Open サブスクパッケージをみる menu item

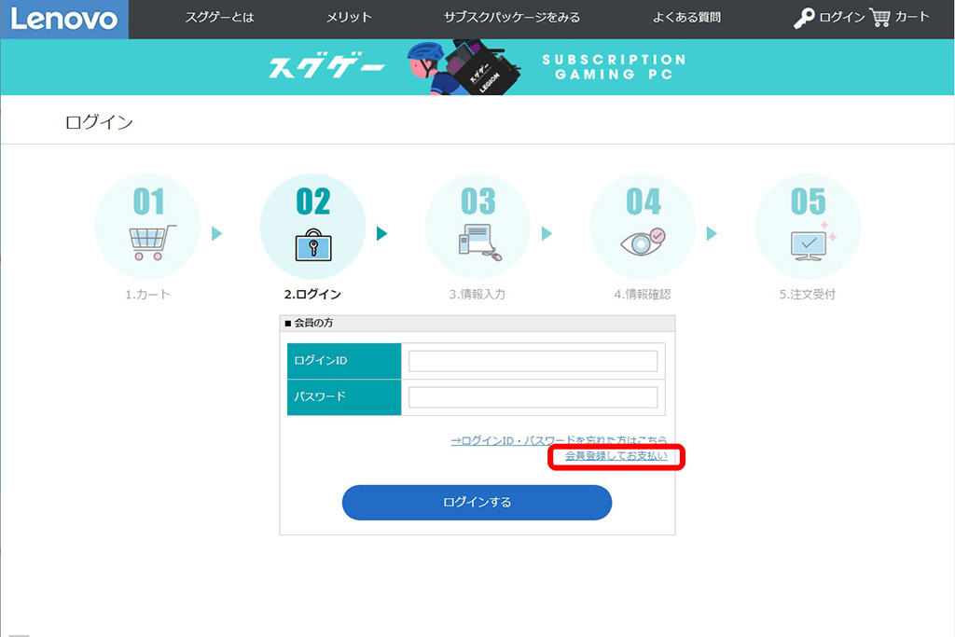pos(512,17)
